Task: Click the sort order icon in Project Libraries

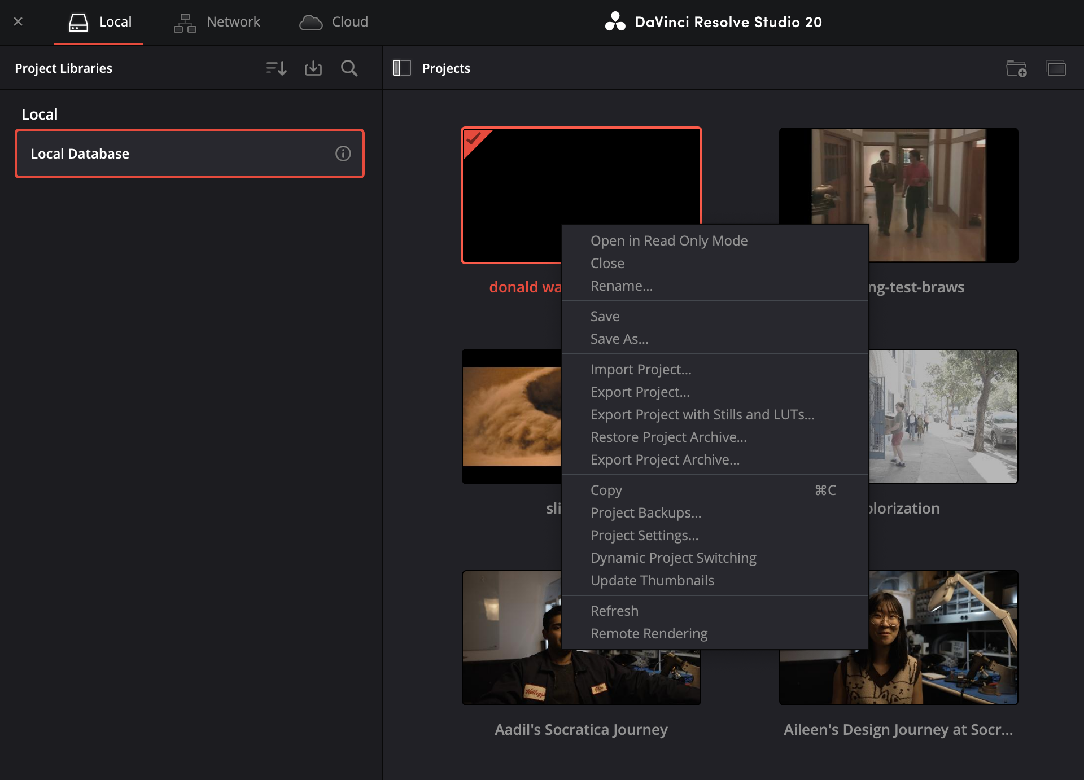Action: tap(276, 68)
